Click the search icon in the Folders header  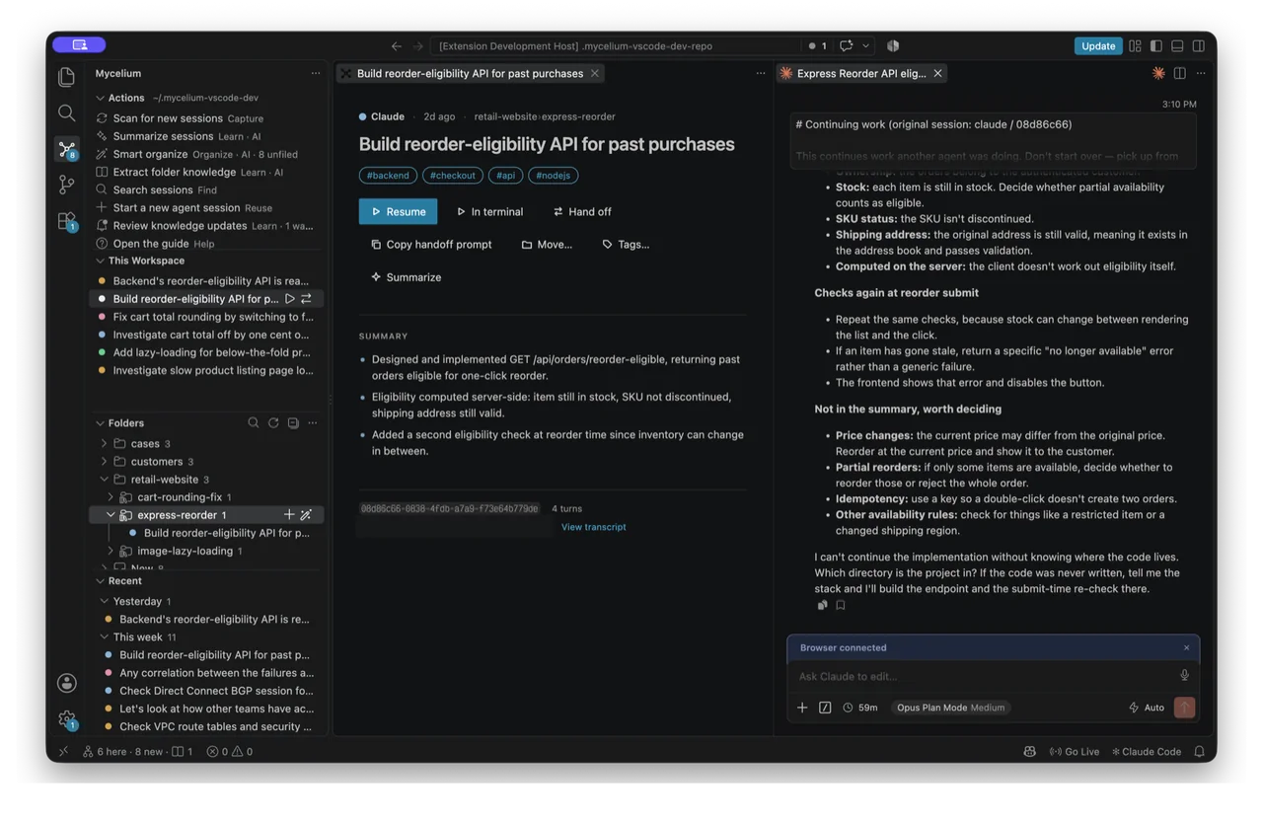(x=254, y=422)
